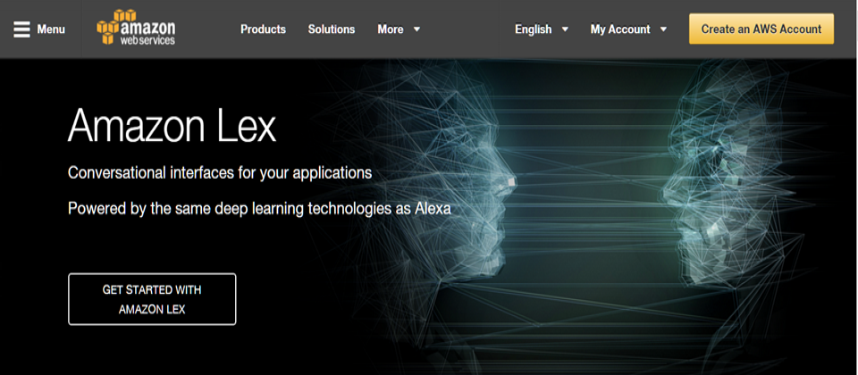Open the Products menu

263,29
